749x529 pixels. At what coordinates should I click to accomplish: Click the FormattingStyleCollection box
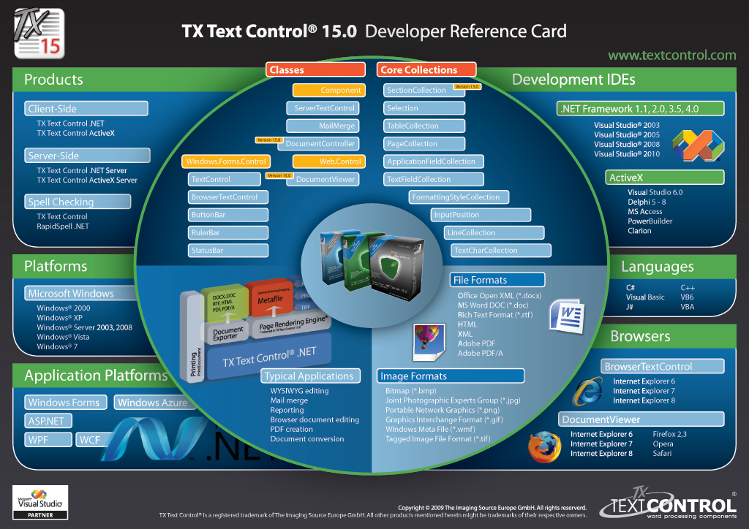click(x=459, y=197)
